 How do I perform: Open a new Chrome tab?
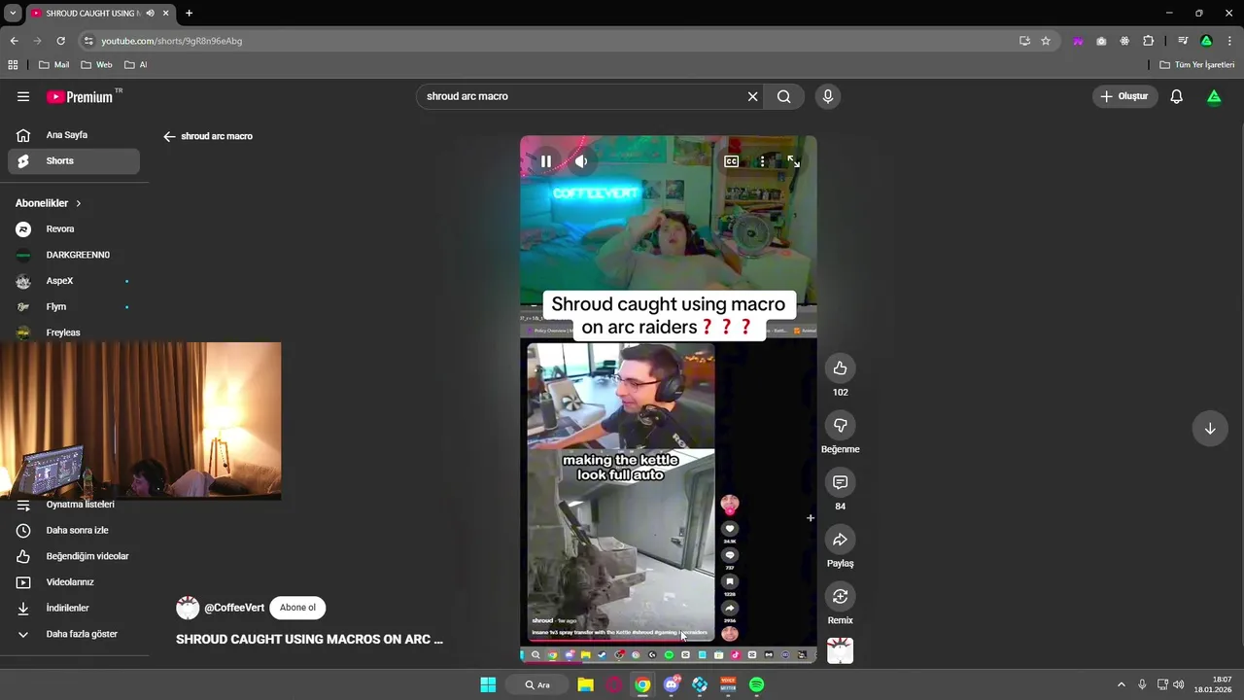tap(189, 13)
